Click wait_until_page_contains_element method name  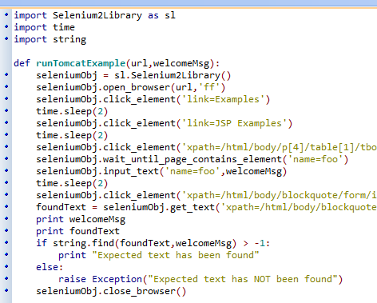click(x=192, y=159)
